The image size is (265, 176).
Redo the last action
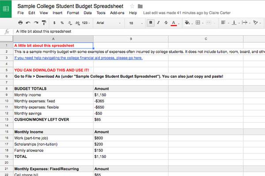pyautogui.click(x=36, y=22)
